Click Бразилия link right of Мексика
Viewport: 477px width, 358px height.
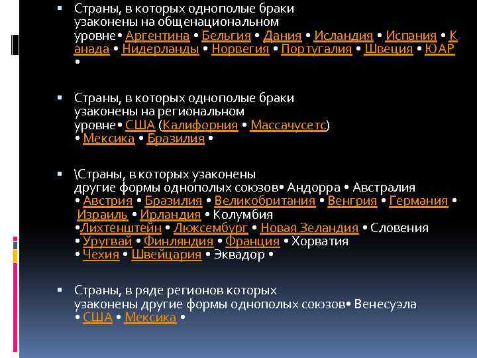click(176, 138)
